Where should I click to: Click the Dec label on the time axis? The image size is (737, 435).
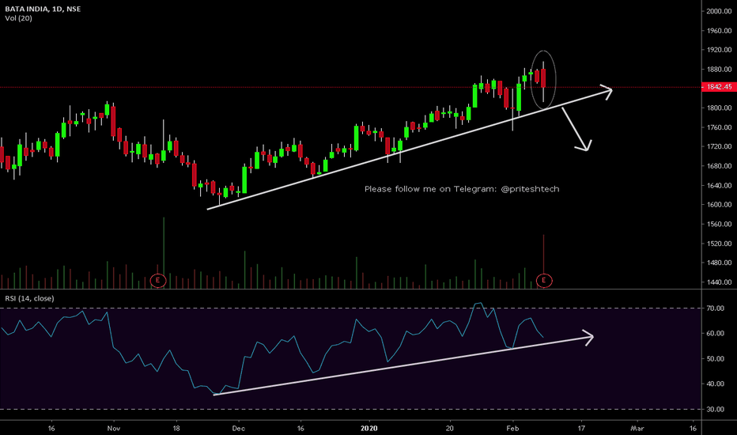pos(239,429)
